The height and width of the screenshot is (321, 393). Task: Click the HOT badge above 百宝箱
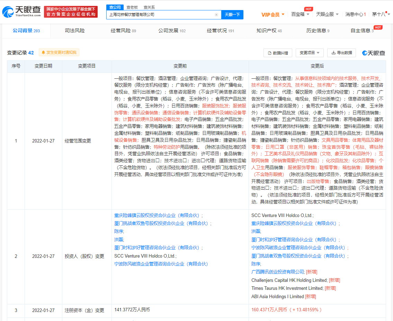308,9
